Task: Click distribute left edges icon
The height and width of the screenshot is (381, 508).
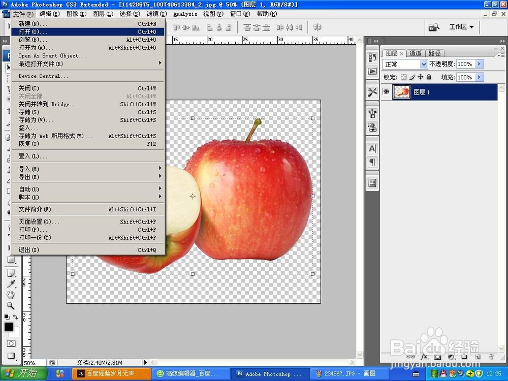Action: coord(280,27)
